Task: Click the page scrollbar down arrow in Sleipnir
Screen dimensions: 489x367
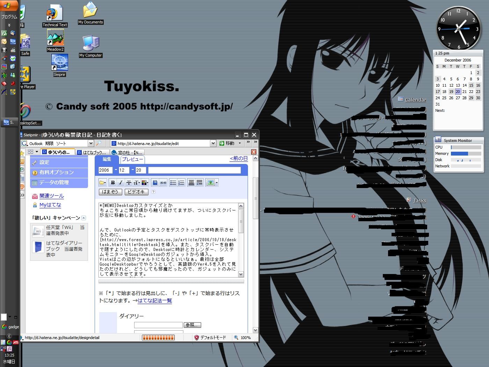Action: (255, 330)
